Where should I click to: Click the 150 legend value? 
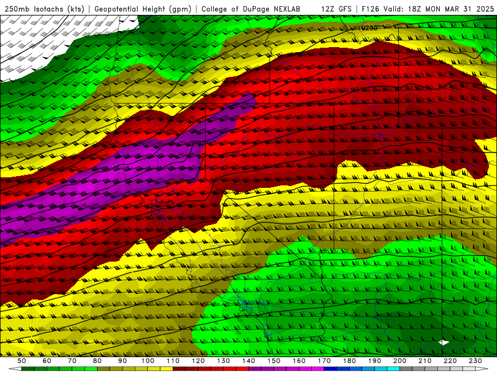tap(274, 361)
